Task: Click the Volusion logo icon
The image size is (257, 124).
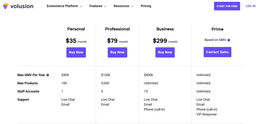Action: point(6,6)
